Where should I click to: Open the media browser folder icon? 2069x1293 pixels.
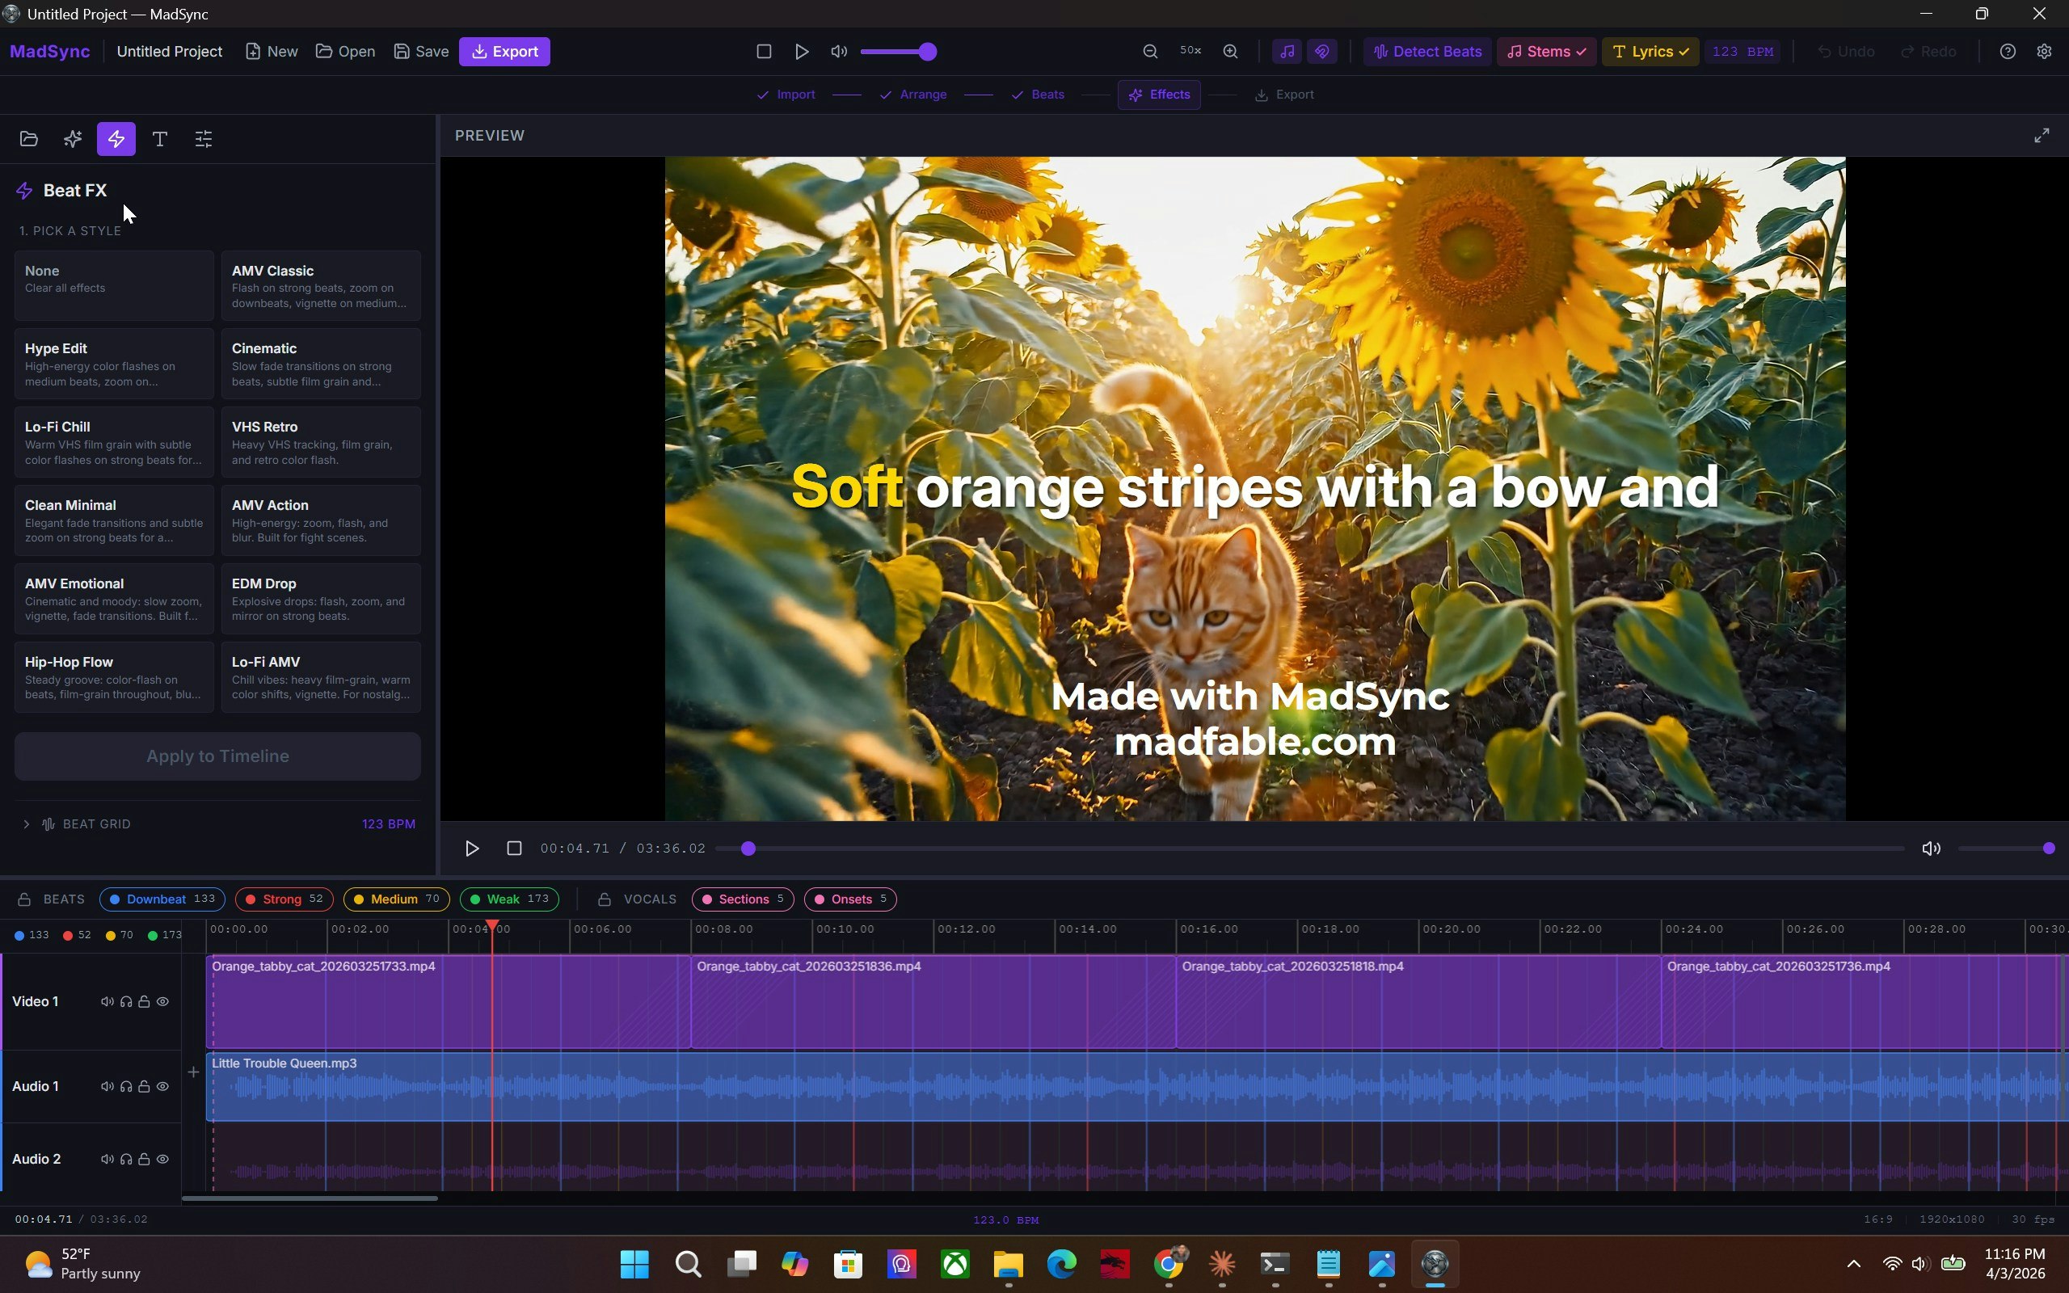tap(29, 138)
